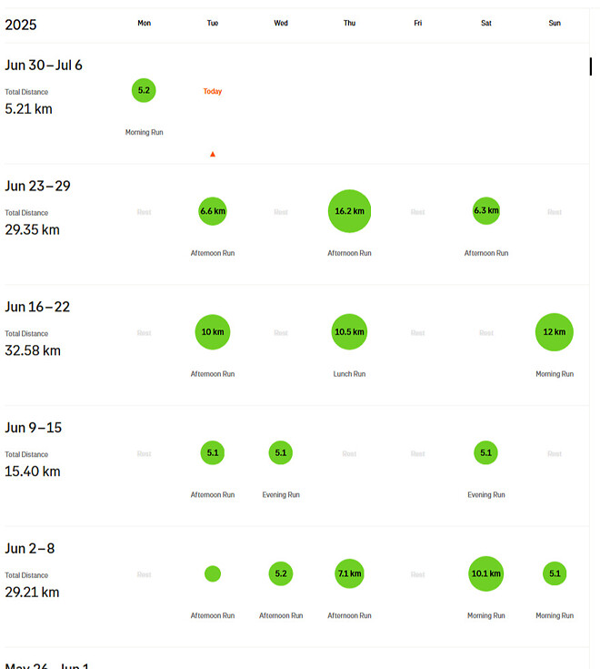Screen dimensions: 600x669
Task: Select the 10.5 km Thursday activity bubble
Action: pyautogui.click(x=349, y=332)
